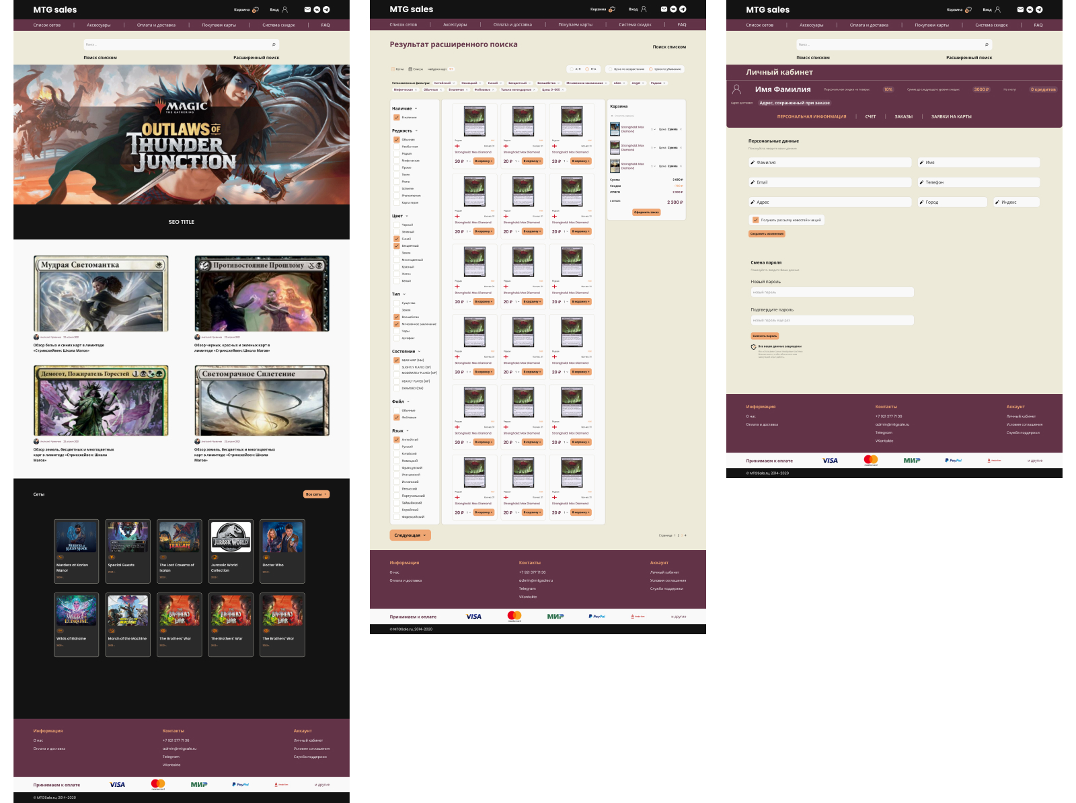This screenshot has height=803, width=1076.
Task: Switch to ЗАЯВКИ НА КАРТЫ tab
Action: (x=952, y=116)
